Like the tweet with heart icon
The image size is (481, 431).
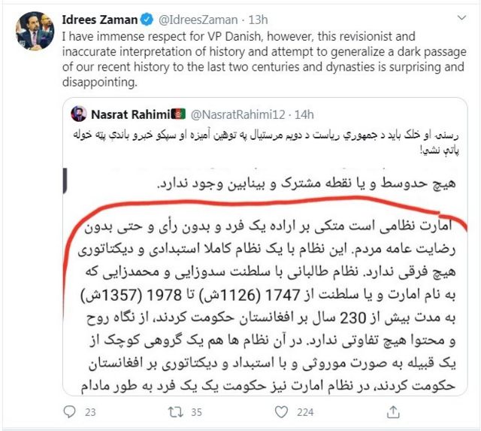(x=281, y=412)
